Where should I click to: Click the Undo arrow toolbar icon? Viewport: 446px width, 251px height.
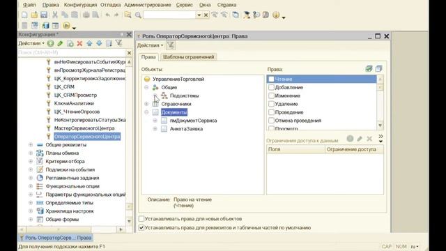point(107,15)
